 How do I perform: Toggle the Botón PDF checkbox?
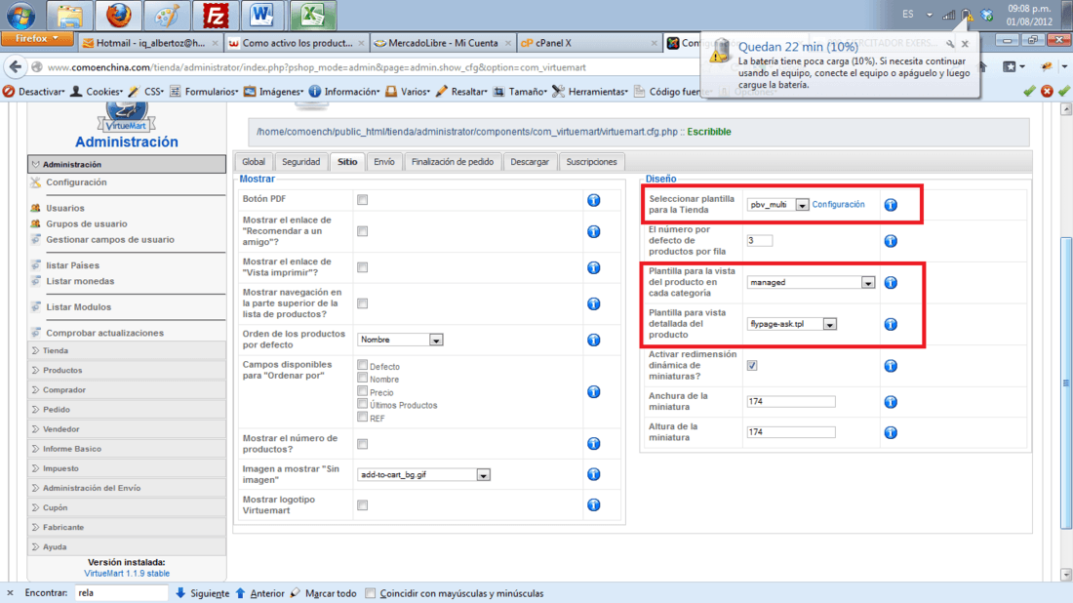(362, 200)
